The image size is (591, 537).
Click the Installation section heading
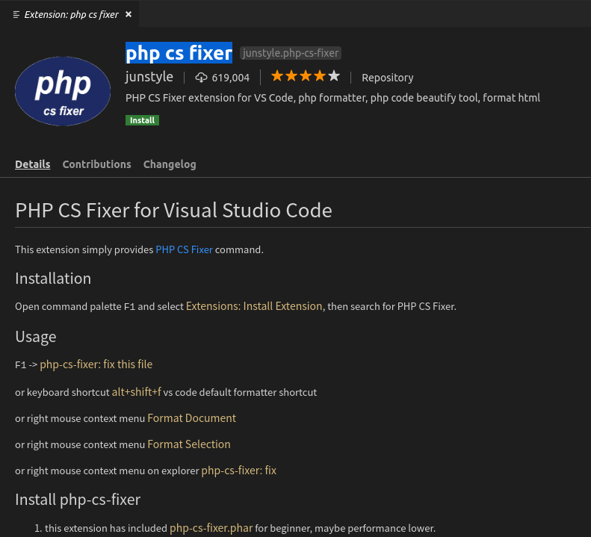click(x=53, y=279)
